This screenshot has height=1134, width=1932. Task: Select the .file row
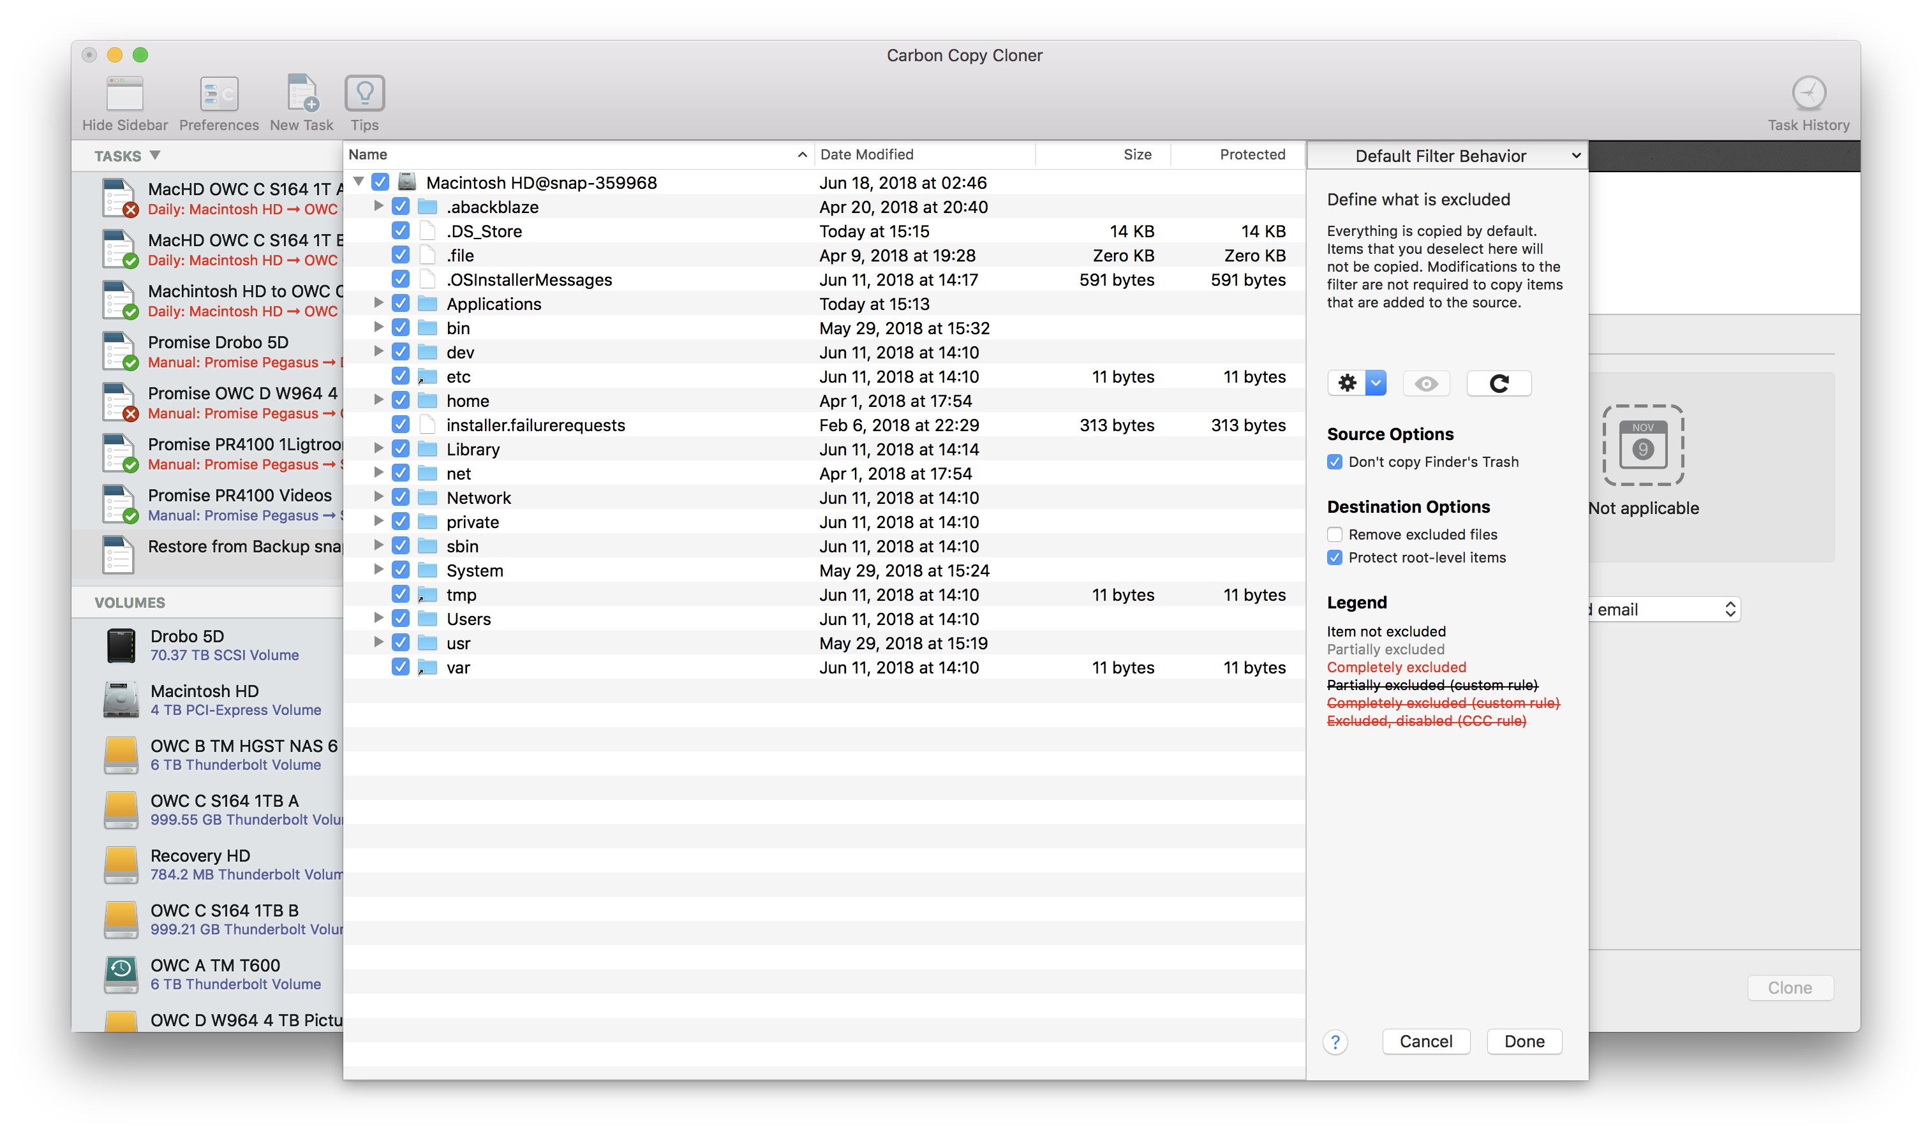point(824,255)
